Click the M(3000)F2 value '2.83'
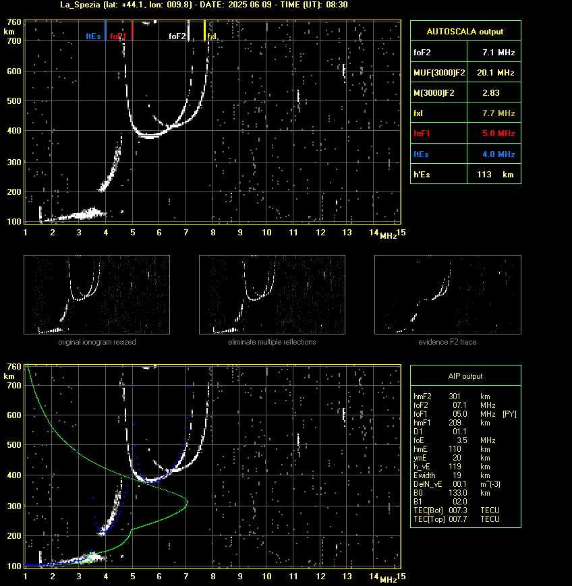Viewport: 572px width, 586px height. click(x=491, y=92)
